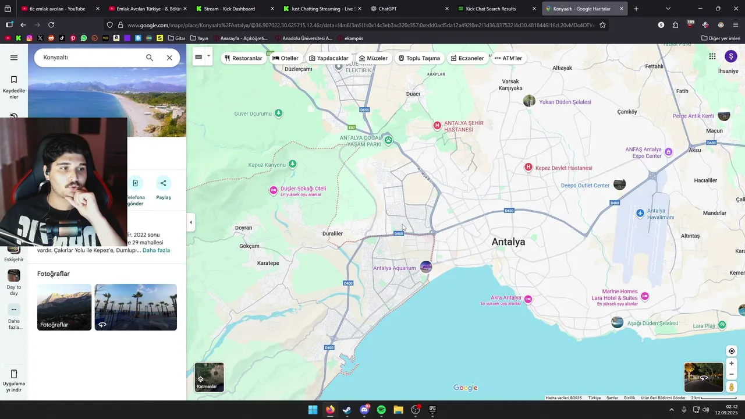Click Şartlar link in map footer
The height and width of the screenshot is (419, 745).
pos(612,398)
